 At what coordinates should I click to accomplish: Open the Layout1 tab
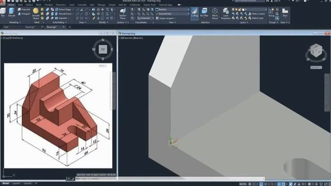tap(16, 183)
